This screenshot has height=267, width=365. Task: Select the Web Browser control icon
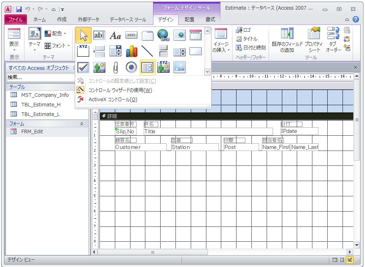tap(179, 35)
